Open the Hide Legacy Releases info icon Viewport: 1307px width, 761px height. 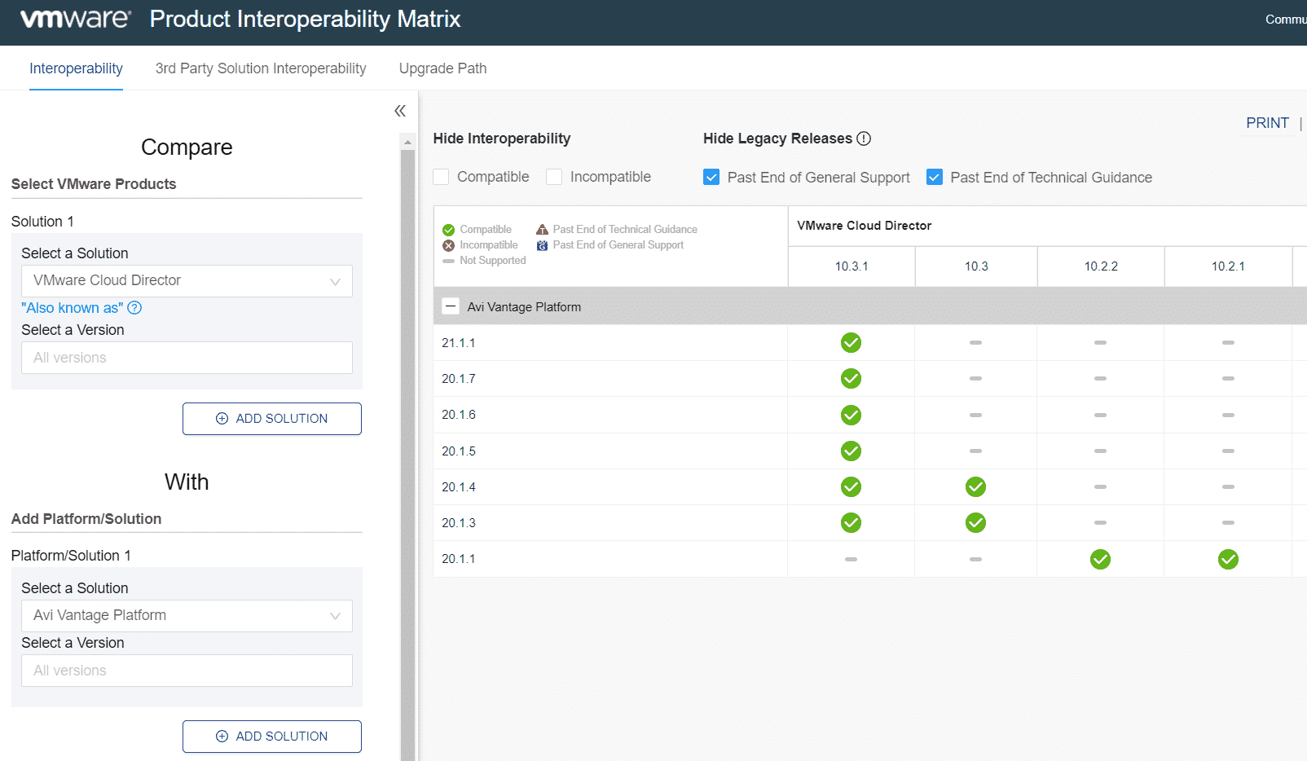pos(864,139)
